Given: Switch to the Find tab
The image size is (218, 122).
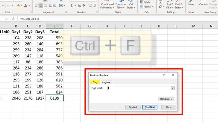Looking at the screenshot, I should click(x=95, y=82).
